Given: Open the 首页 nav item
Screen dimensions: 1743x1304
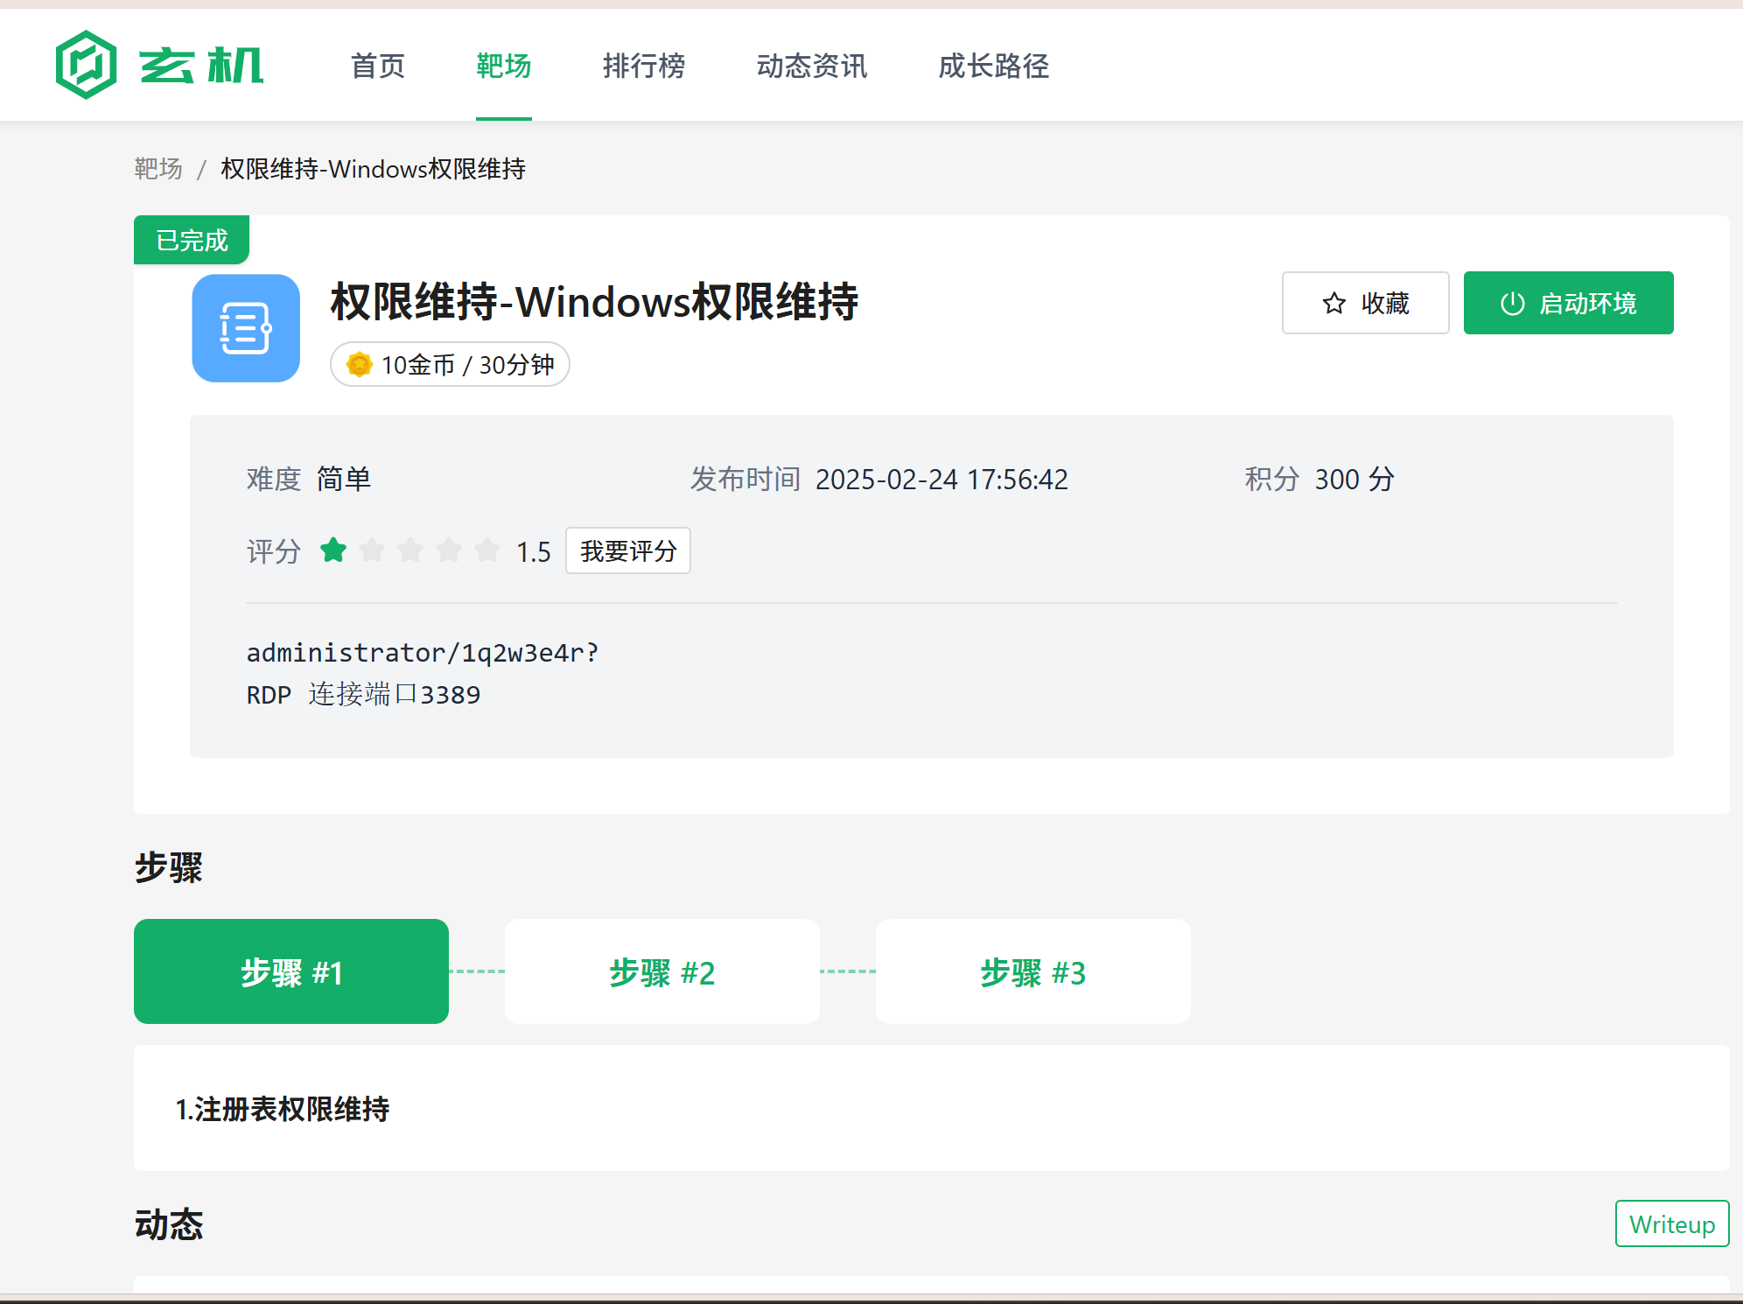Looking at the screenshot, I should [x=378, y=66].
